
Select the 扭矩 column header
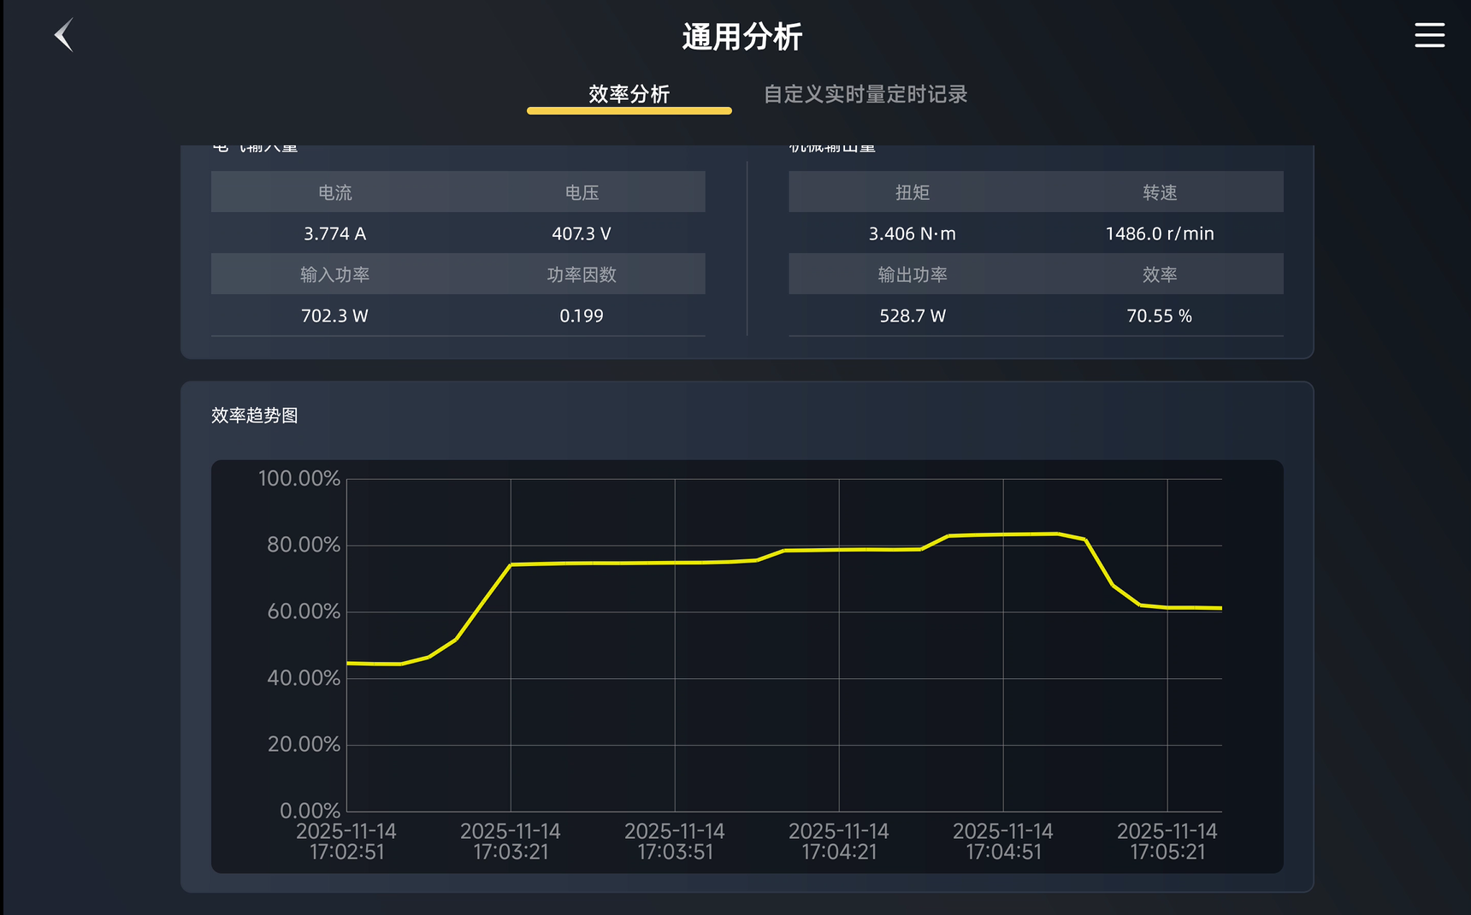(913, 192)
